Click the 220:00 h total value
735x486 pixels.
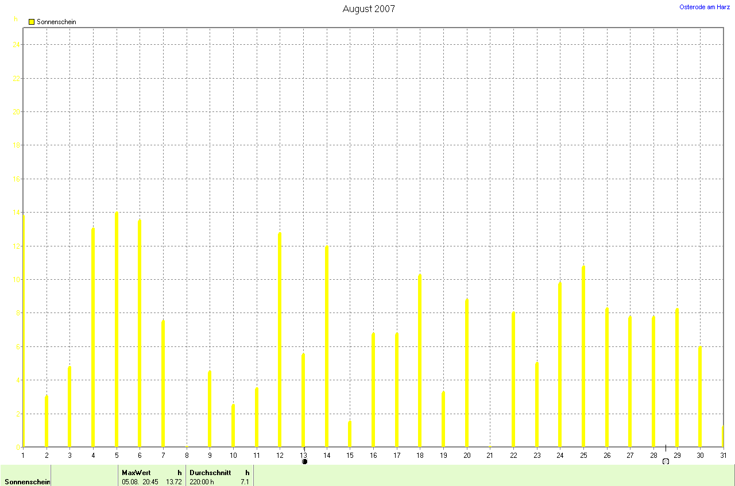pyautogui.click(x=202, y=481)
